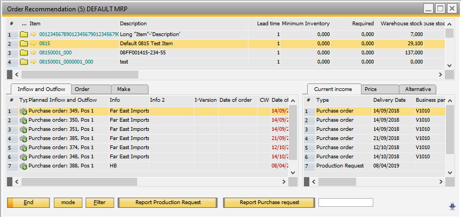Viewport: 461px width, 217px height.
Task: Click the mode button
Action: coord(68,202)
